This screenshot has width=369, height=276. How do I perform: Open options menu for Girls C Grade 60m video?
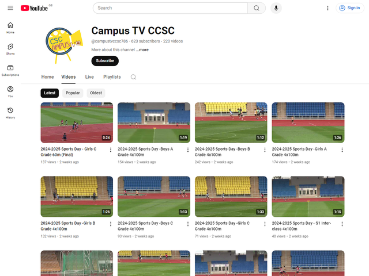click(x=111, y=149)
